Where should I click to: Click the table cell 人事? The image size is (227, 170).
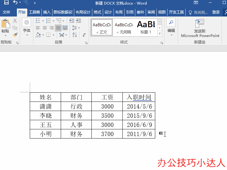coord(76,125)
